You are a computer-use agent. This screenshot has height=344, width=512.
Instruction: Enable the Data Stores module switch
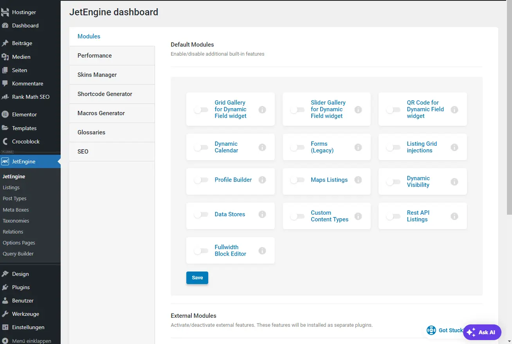tap(201, 215)
